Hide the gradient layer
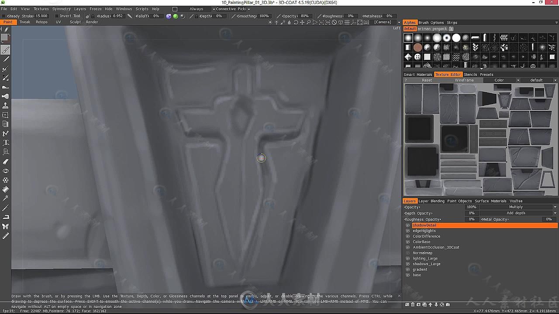 (408, 270)
